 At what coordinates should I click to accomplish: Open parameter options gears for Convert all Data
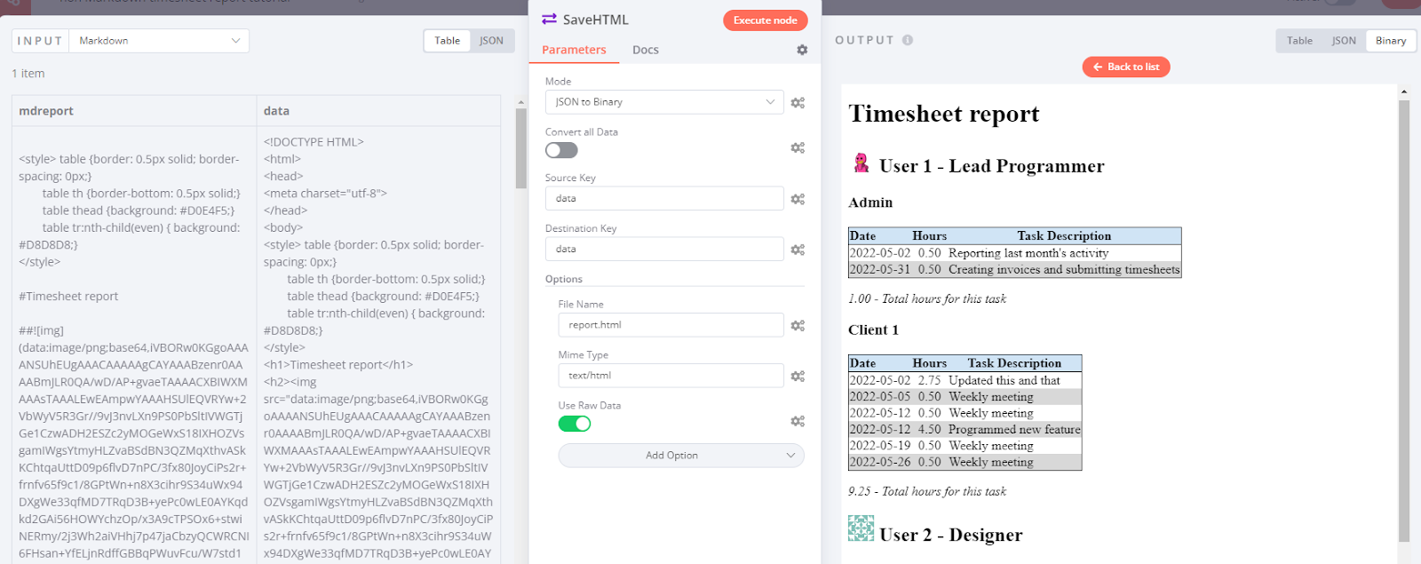[x=798, y=147]
